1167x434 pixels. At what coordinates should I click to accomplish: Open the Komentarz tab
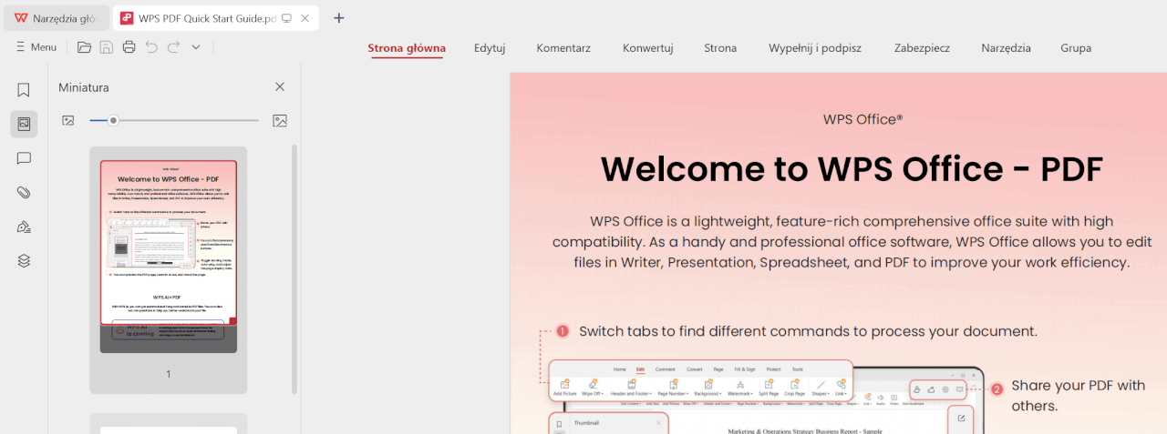click(x=563, y=48)
